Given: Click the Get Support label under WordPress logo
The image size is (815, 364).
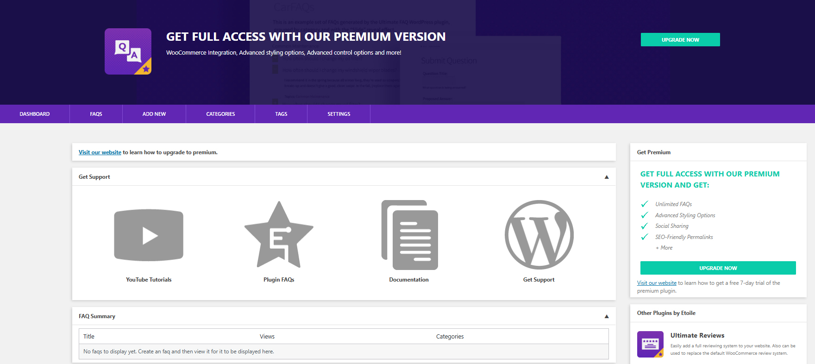Looking at the screenshot, I should click(x=539, y=280).
